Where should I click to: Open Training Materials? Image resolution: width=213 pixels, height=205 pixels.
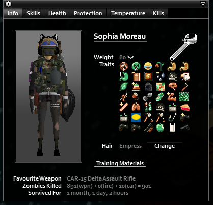coord(120,163)
